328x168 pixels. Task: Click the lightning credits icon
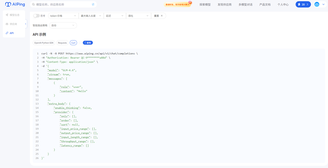(299, 4)
